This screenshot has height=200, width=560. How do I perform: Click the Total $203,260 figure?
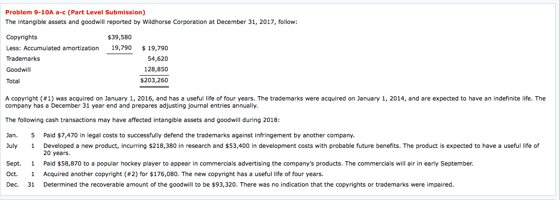[x=154, y=80]
